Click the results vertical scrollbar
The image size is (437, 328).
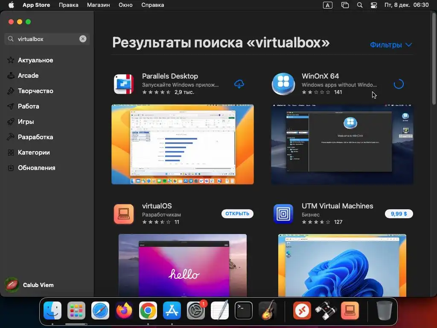point(434,59)
